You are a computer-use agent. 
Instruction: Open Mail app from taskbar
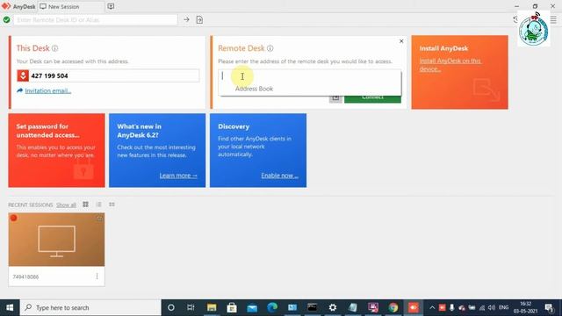(x=252, y=308)
